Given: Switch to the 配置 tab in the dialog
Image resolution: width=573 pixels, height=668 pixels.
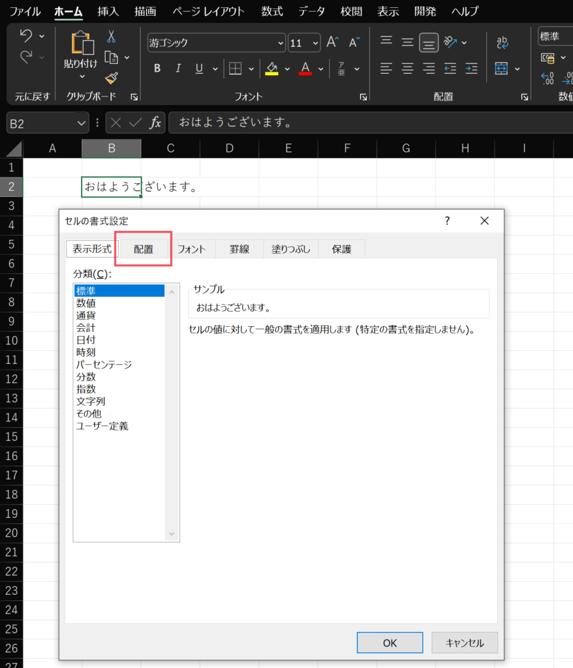Looking at the screenshot, I should pos(143,249).
